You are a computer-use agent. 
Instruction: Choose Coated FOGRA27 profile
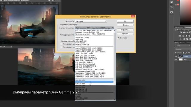pos(94,48)
